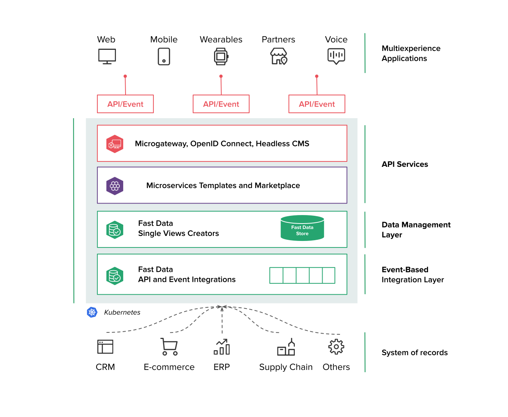The height and width of the screenshot is (417, 508).
Task: Click the CRM window icon
Action: point(105,346)
